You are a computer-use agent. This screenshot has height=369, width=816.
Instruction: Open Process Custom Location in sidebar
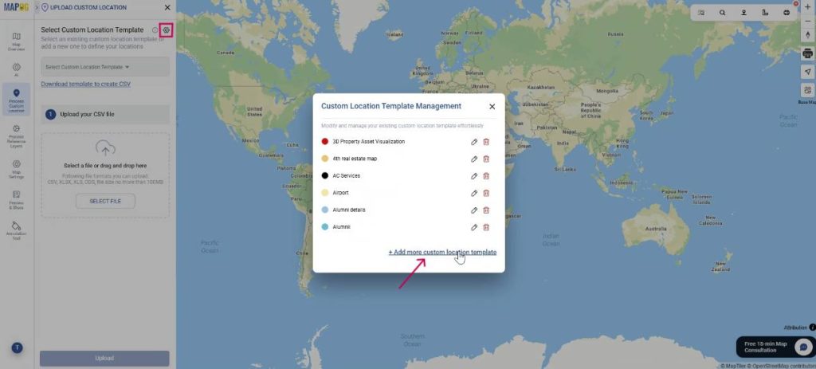click(x=16, y=101)
